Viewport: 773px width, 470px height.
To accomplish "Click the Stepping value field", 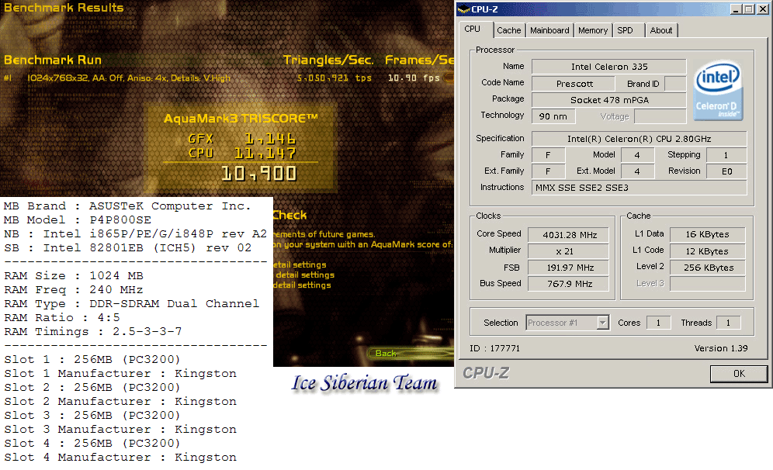I will tap(726, 155).
